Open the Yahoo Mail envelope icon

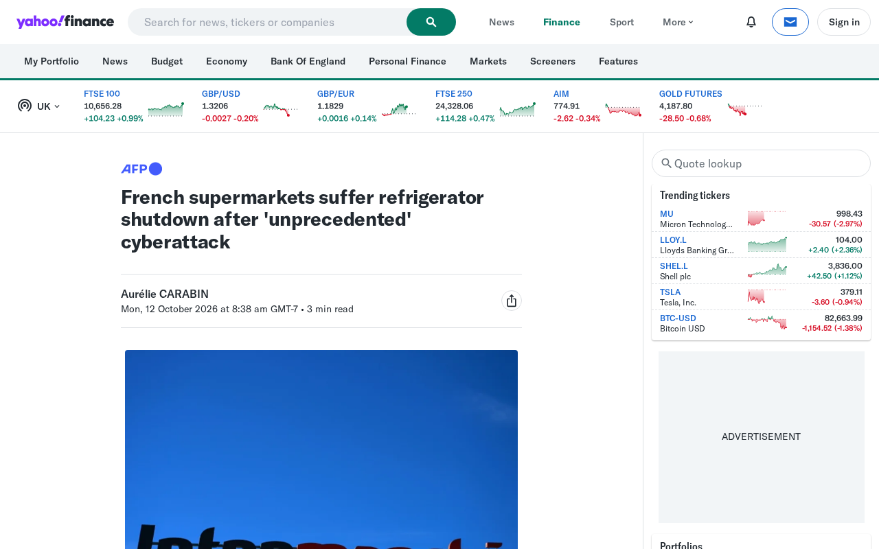[790, 22]
